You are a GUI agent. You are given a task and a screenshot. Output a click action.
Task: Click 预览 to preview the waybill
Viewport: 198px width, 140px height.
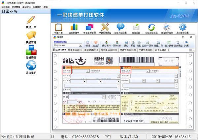[x=133, y=44]
